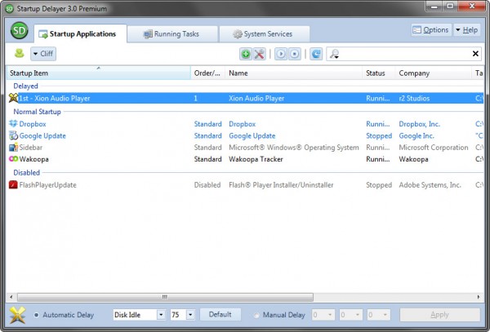
Task: Clear the search box with X
Action: [475, 54]
